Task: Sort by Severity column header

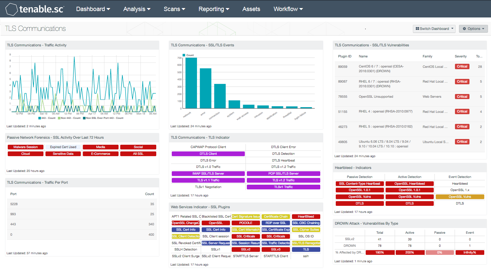Action: 460,56
